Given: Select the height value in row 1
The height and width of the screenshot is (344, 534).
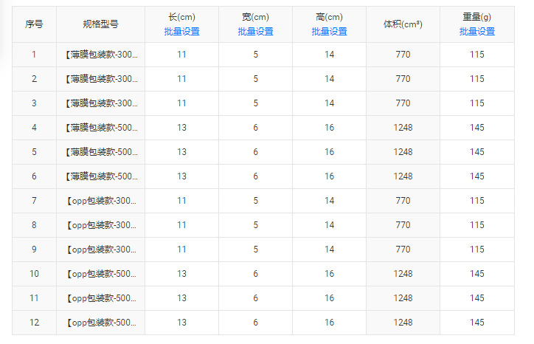Looking at the screenshot, I should 329,55.
